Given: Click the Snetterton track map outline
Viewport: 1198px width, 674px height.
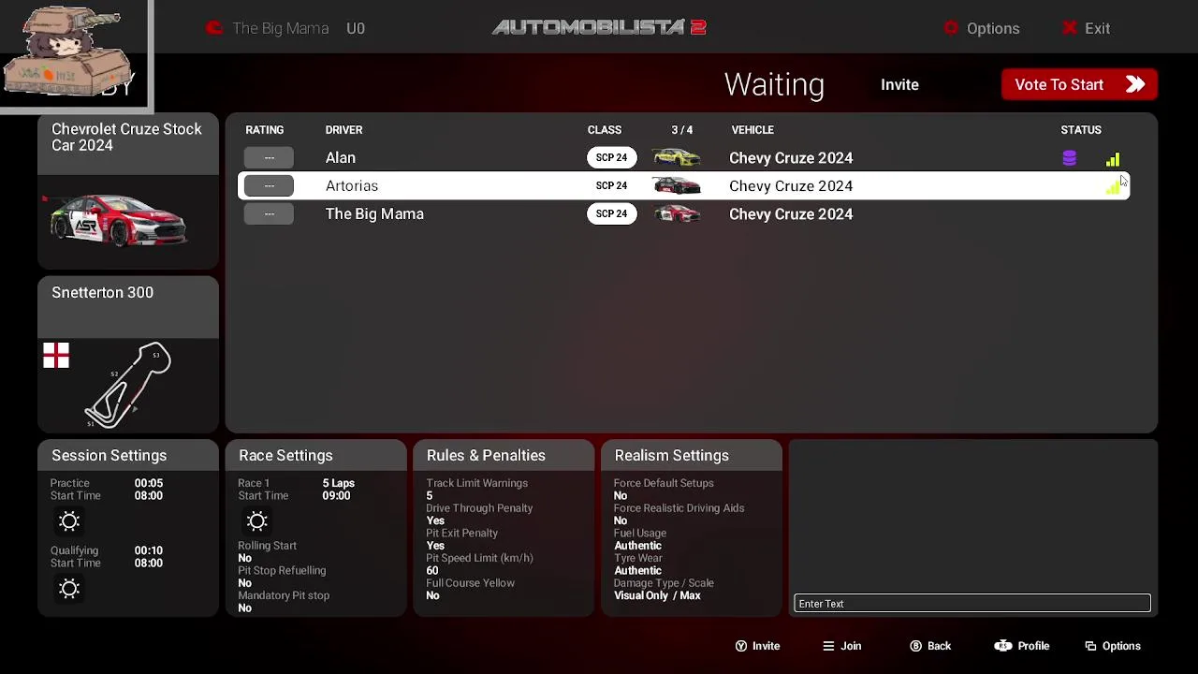Looking at the screenshot, I should 127,385.
